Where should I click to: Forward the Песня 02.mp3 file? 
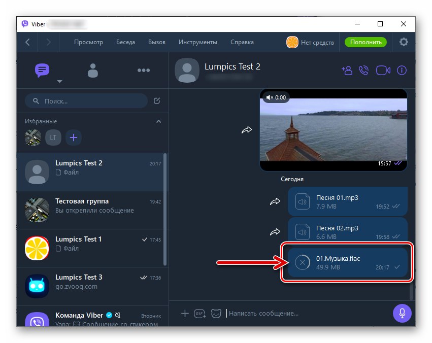click(x=275, y=232)
